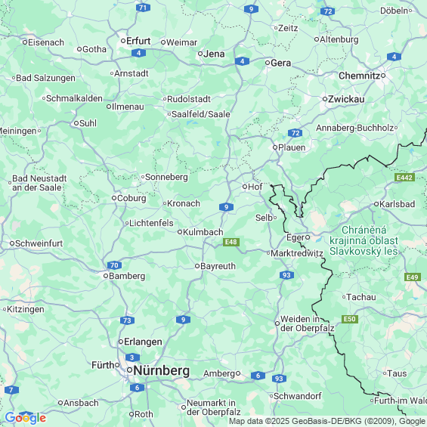Screen dimensions: 427x427
Task: Click the A70 highway shield near Bamberg
Action: point(114,265)
